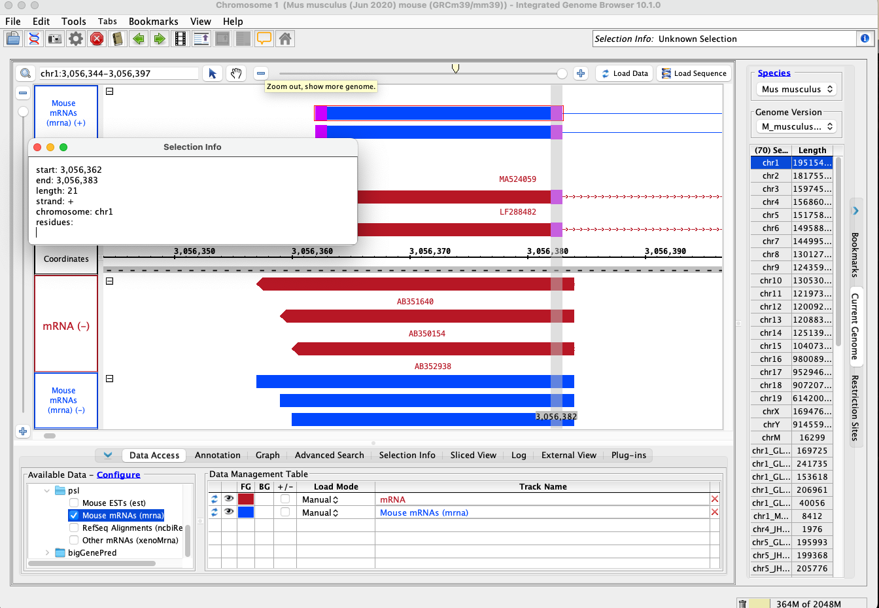This screenshot has height=608, width=879.
Task: Click the DNA helix toolbar icon
Action: (x=34, y=39)
